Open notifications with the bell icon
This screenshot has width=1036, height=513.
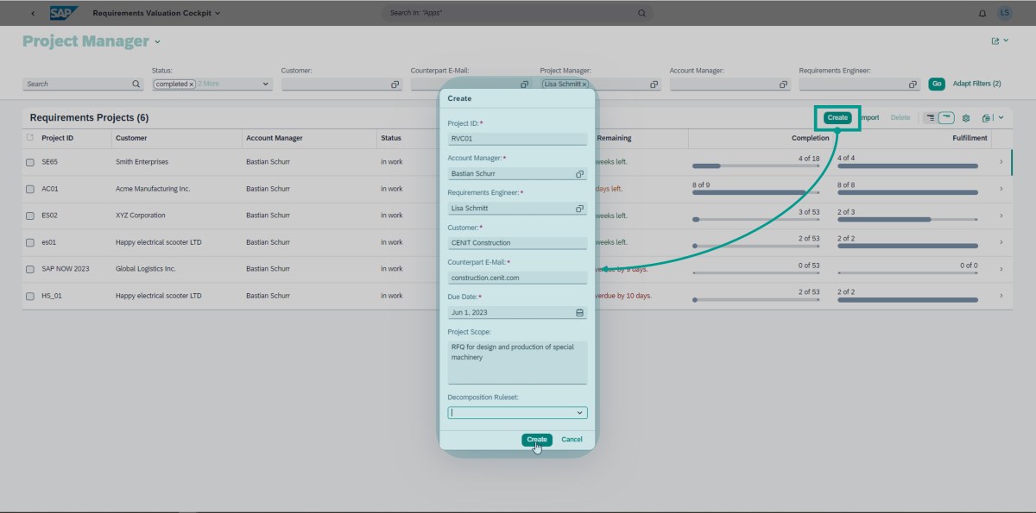[982, 13]
